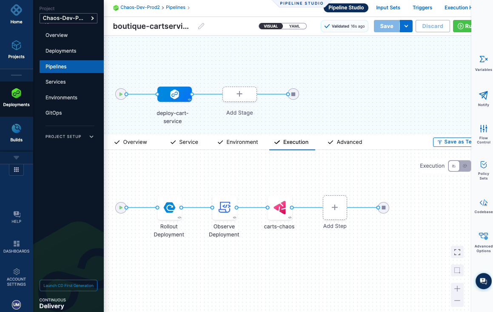
Task: Click the UM user avatar
Action: pos(16,304)
